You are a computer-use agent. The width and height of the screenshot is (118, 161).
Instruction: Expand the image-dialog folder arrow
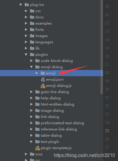click(x=32, y=111)
